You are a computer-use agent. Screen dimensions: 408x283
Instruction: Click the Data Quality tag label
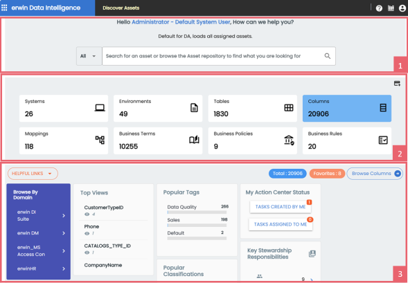[x=182, y=207]
